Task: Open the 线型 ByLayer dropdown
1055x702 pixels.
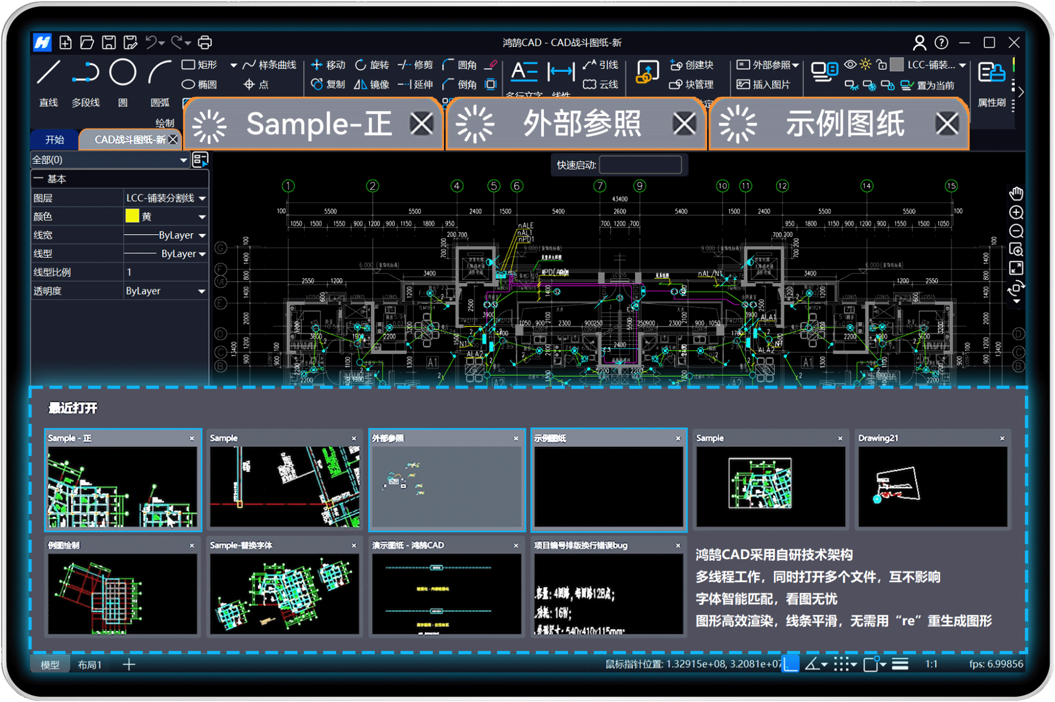Action: pos(202,254)
